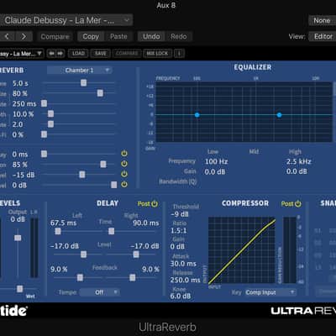Click the LOAD preset button

(x=78, y=53)
